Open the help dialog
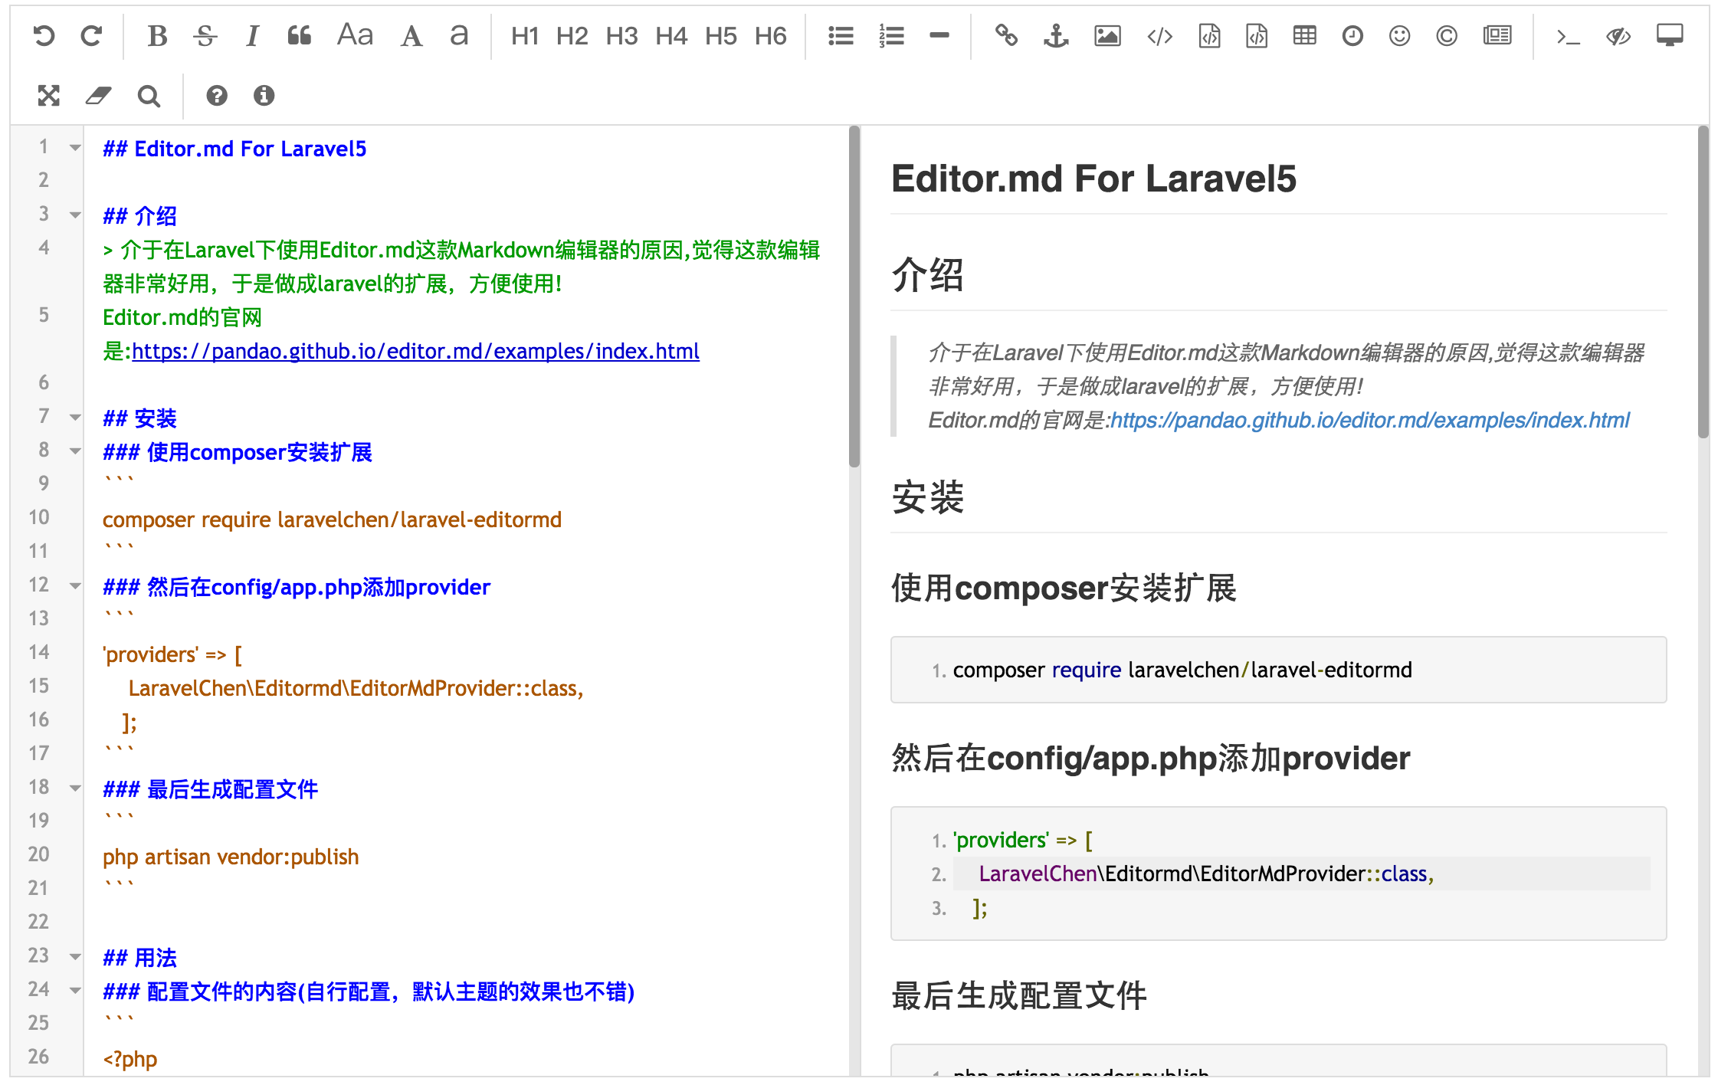The height and width of the screenshot is (1085, 1718). [x=217, y=96]
